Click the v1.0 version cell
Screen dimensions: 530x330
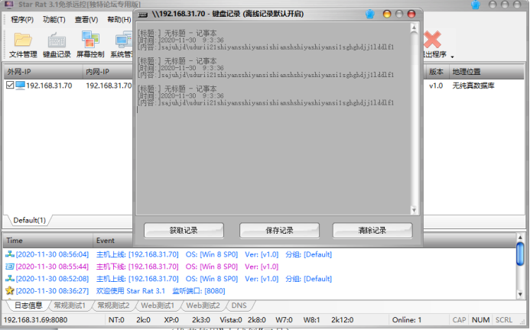(x=436, y=86)
